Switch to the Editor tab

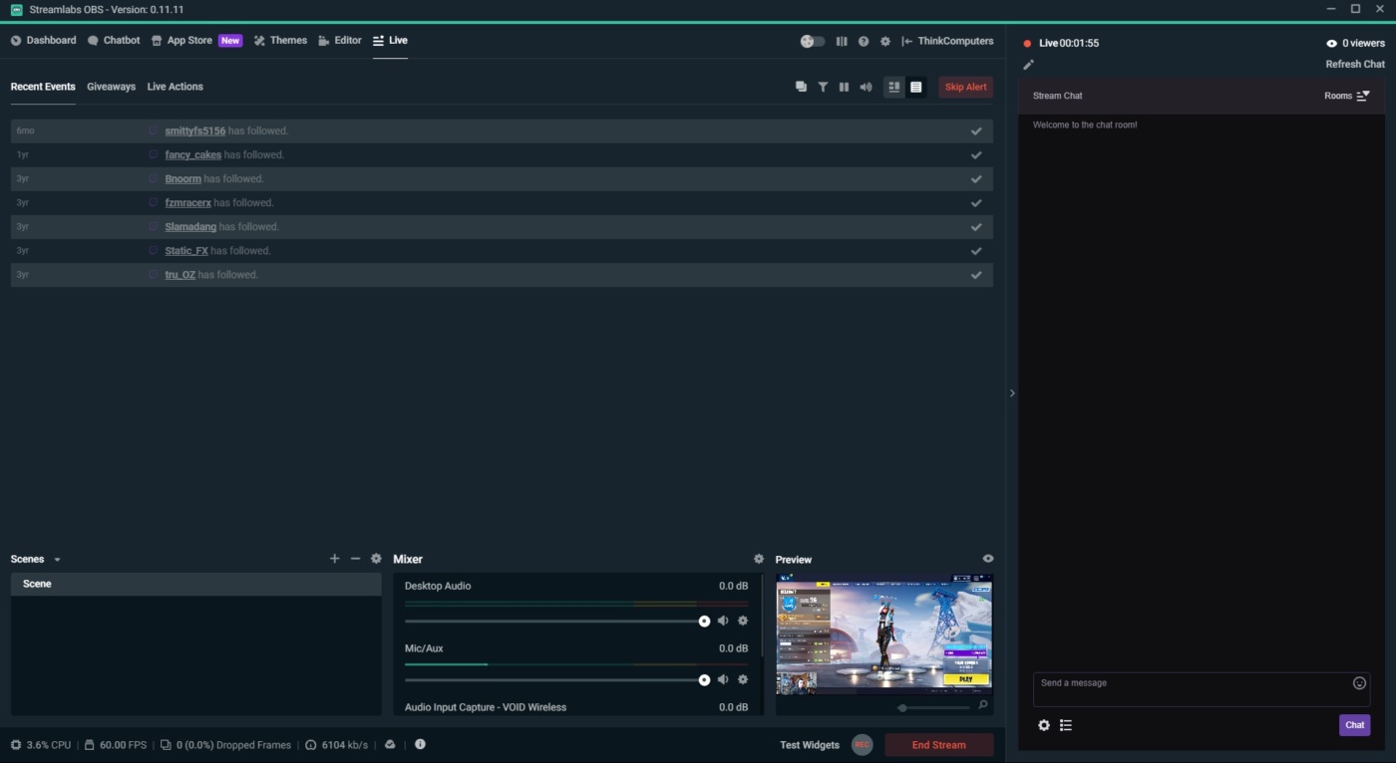pos(340,41)
